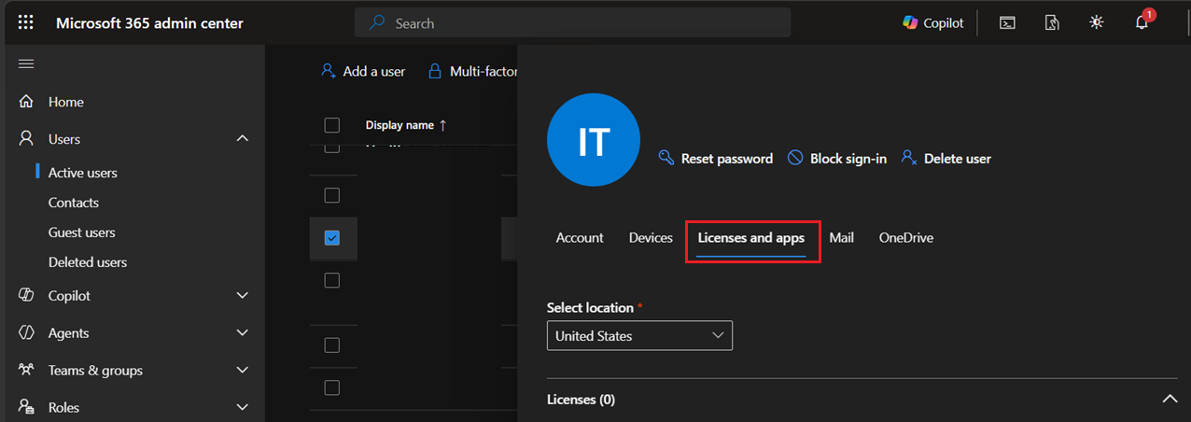Expand the Copilot section chevron
The height and width of the screenshot is (422, 1191).
243,295
